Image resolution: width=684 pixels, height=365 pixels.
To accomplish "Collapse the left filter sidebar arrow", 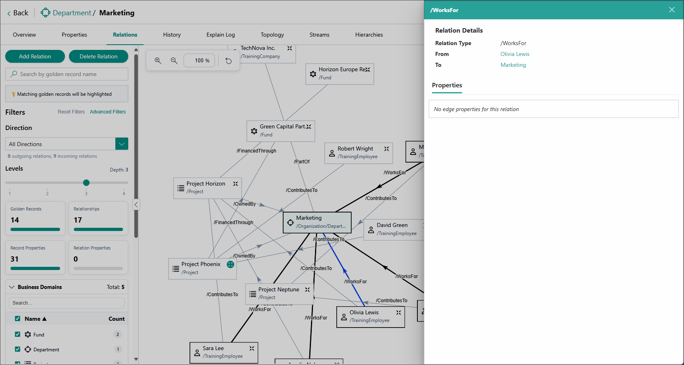I will coord(136,205).
